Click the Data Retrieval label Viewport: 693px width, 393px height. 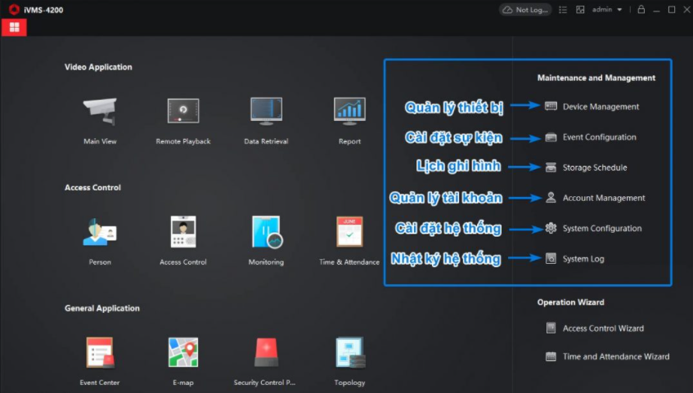[x=266, y=141]
